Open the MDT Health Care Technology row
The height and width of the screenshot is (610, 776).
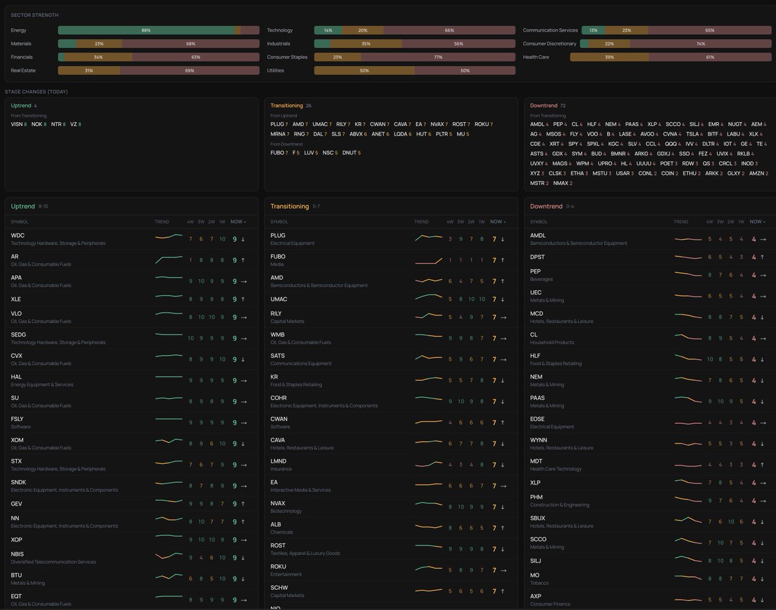click(650, 465)
